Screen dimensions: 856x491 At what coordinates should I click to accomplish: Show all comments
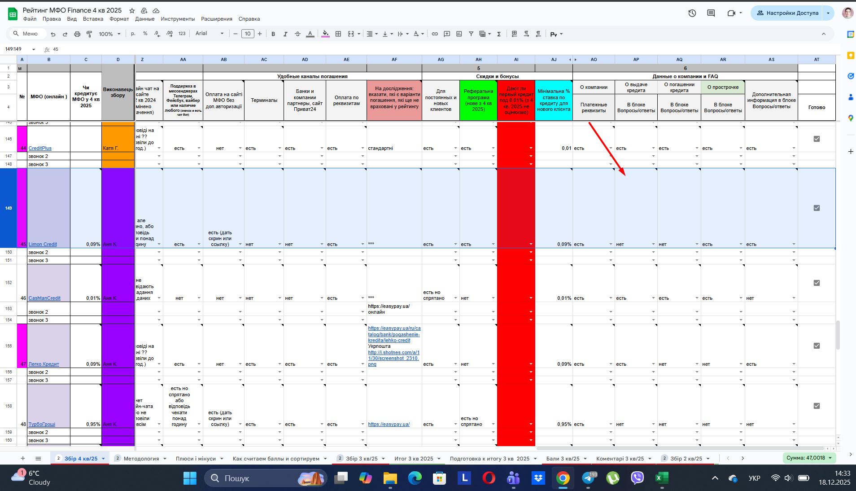point(711,13)
